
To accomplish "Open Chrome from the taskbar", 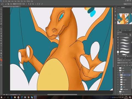I will 28,97.
